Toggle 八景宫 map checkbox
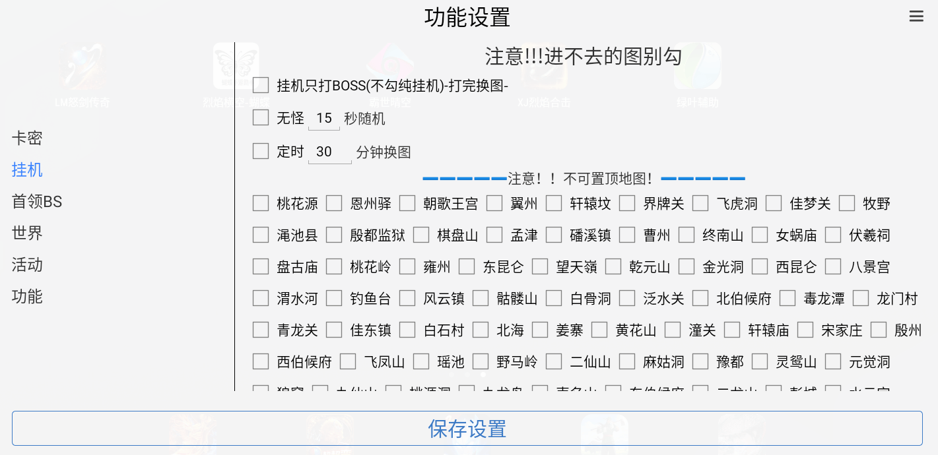The width and height of the screenshot is (938, 455). (x=833, y=266)
